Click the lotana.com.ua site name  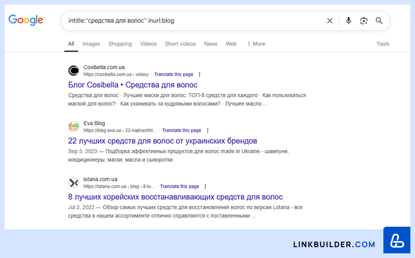point(100,179)
